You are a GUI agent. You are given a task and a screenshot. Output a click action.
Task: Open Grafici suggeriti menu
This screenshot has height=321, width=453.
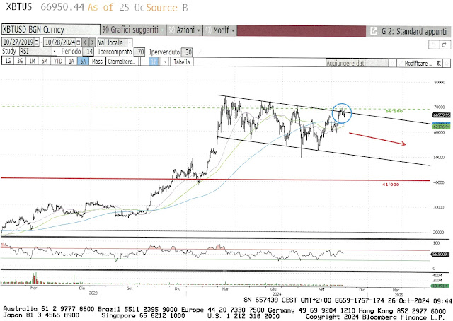point(134,30)
